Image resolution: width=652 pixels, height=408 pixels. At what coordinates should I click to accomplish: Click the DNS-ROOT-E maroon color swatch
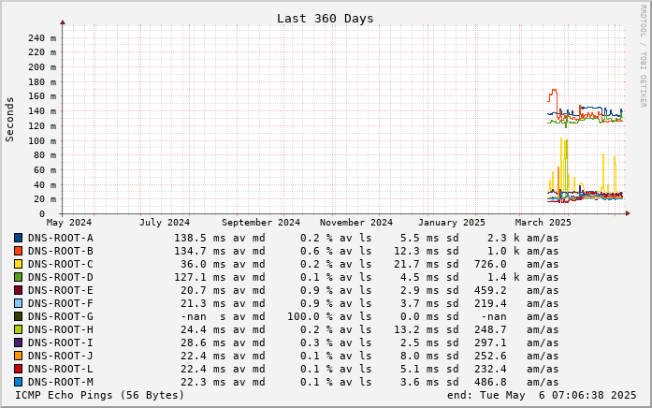click(19, 290)
